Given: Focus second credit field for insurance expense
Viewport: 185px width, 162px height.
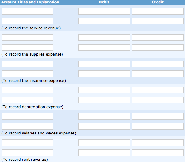Looking at the screenshot, I should tap(158, 74).
